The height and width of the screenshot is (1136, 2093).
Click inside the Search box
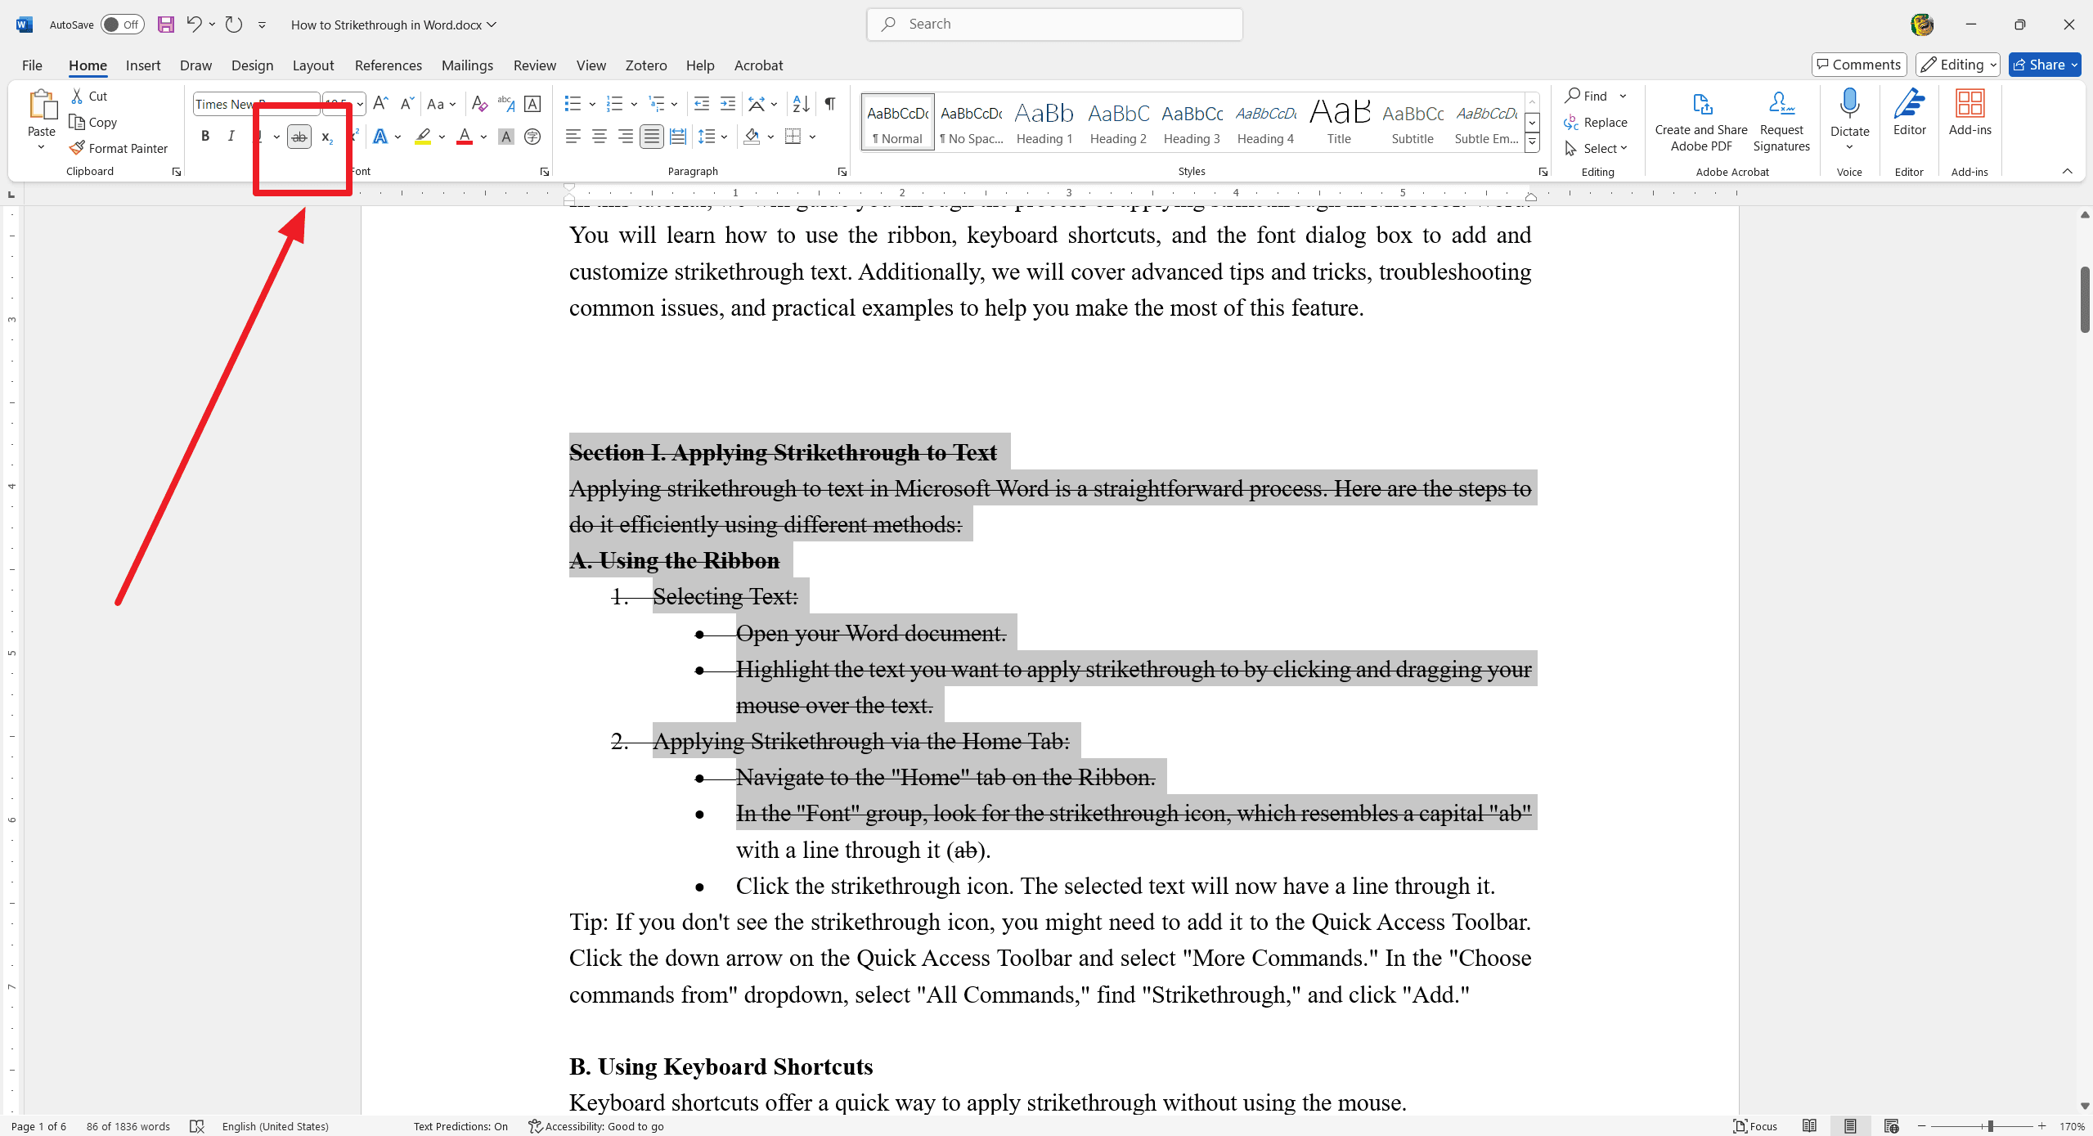1054,24
